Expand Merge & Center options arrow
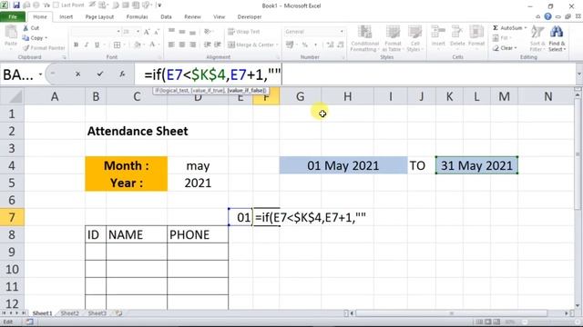583x327 pixels. 277,45
